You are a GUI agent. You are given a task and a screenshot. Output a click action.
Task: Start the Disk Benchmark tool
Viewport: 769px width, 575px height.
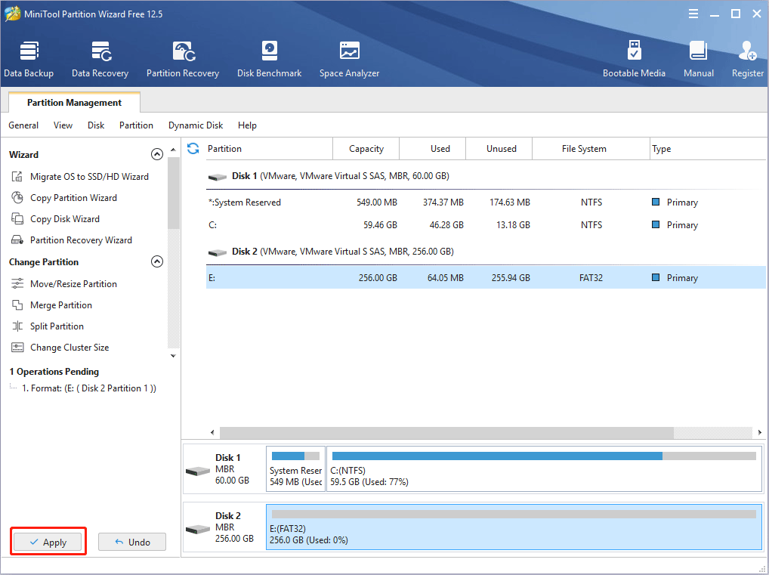point(269,60)
